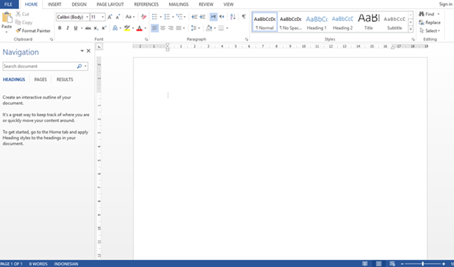Switch to INSERT ribbon tab
454x267 pixels.
click(x=54, y=4)
